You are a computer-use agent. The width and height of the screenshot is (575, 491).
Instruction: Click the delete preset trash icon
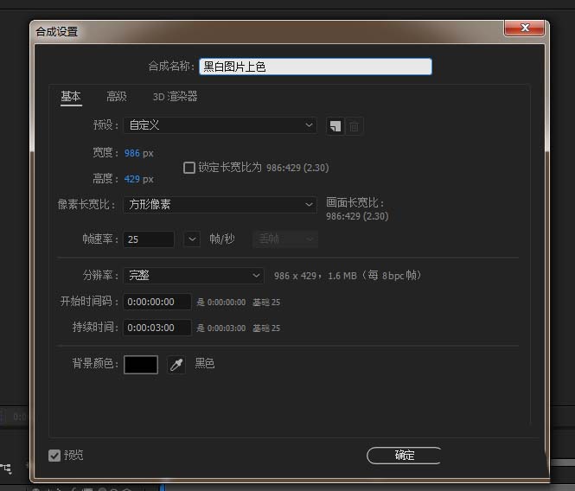tap(354, 126)
